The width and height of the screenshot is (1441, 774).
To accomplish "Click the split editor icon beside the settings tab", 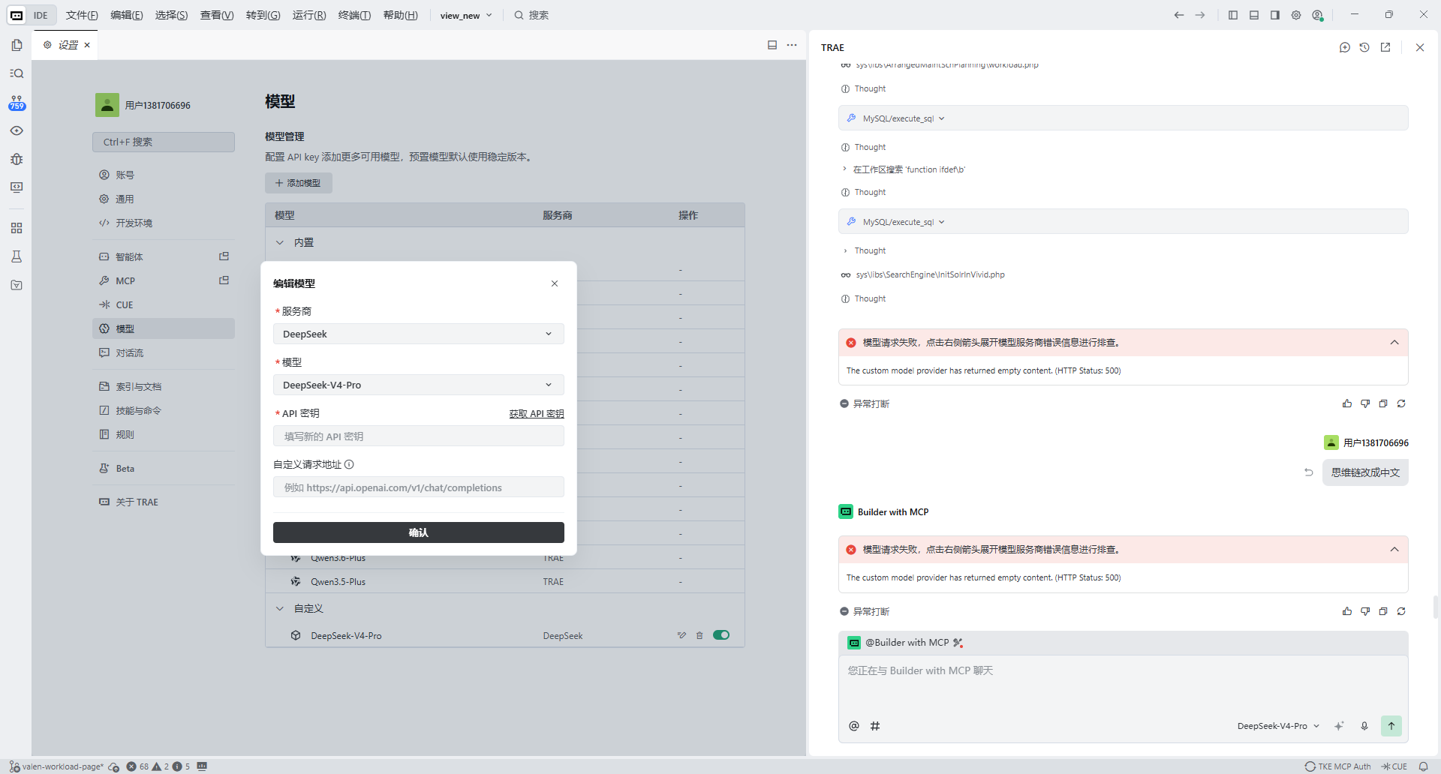I will tap(772, 45).
